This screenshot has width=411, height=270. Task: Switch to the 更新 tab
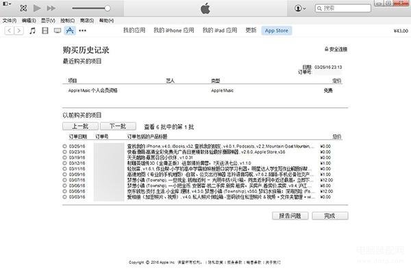pos(251,30)
